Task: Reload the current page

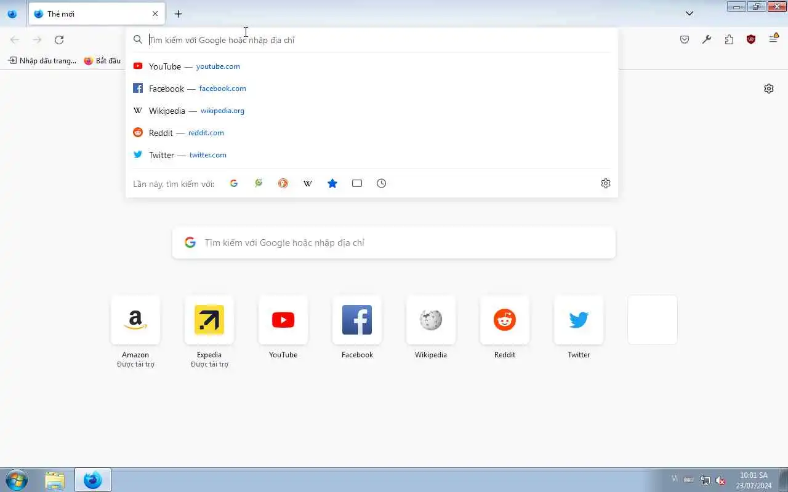Action: tap(59, 40)
